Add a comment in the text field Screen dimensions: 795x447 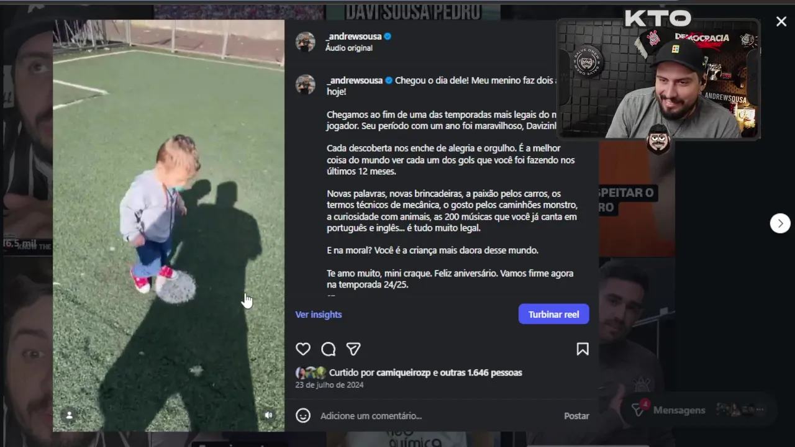point(435,415)
